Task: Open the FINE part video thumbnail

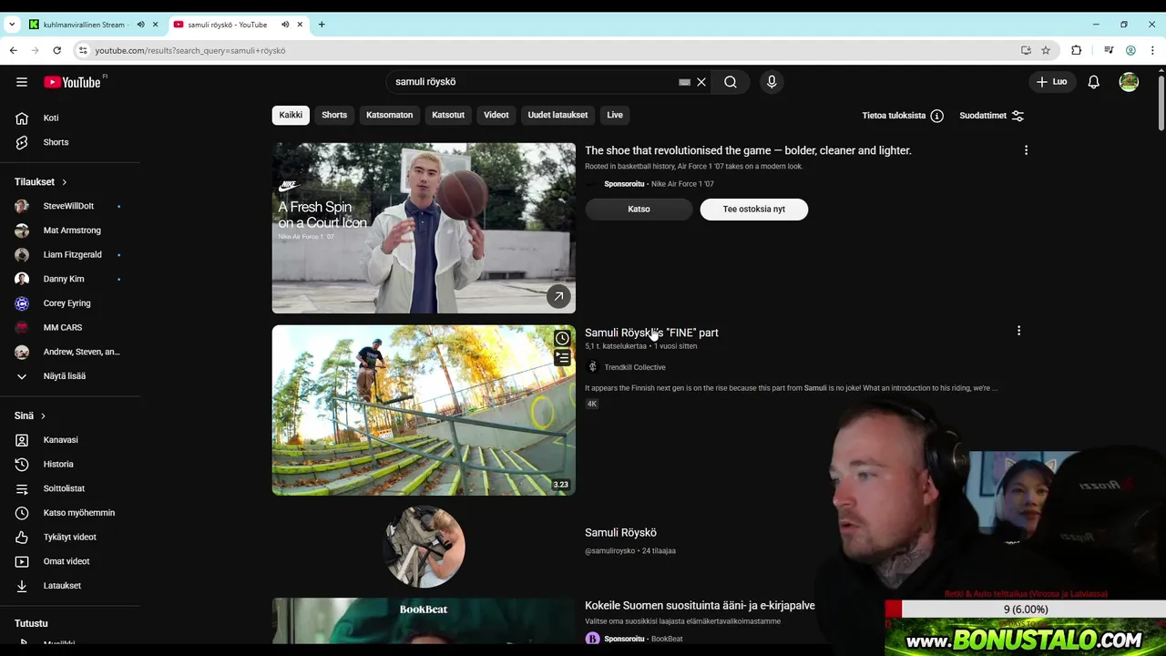Action: pyautogui.click(x=424, y=410)
